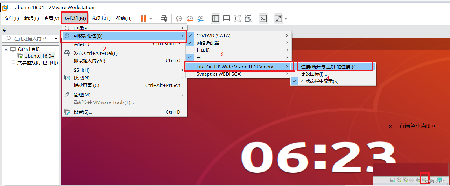Open the 查看(V) menu

point(52,18)
